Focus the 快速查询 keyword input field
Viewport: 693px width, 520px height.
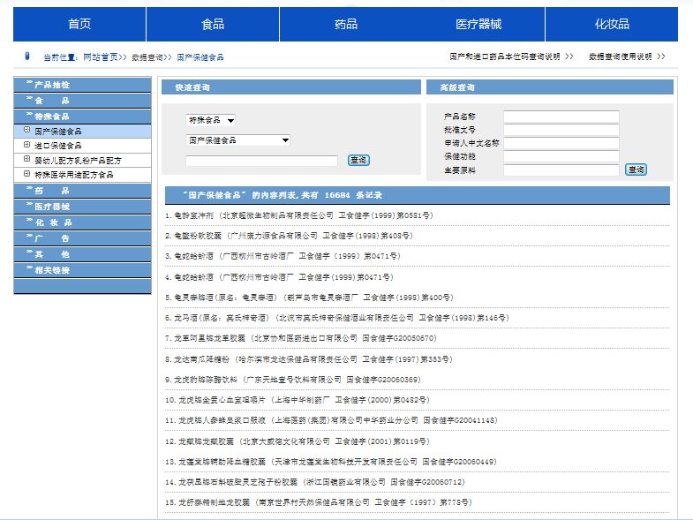point(261,161)
